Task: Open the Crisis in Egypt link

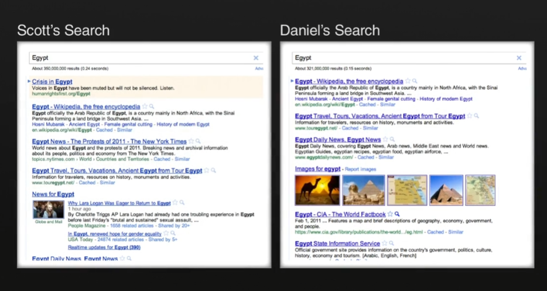Action: point(52,81)
